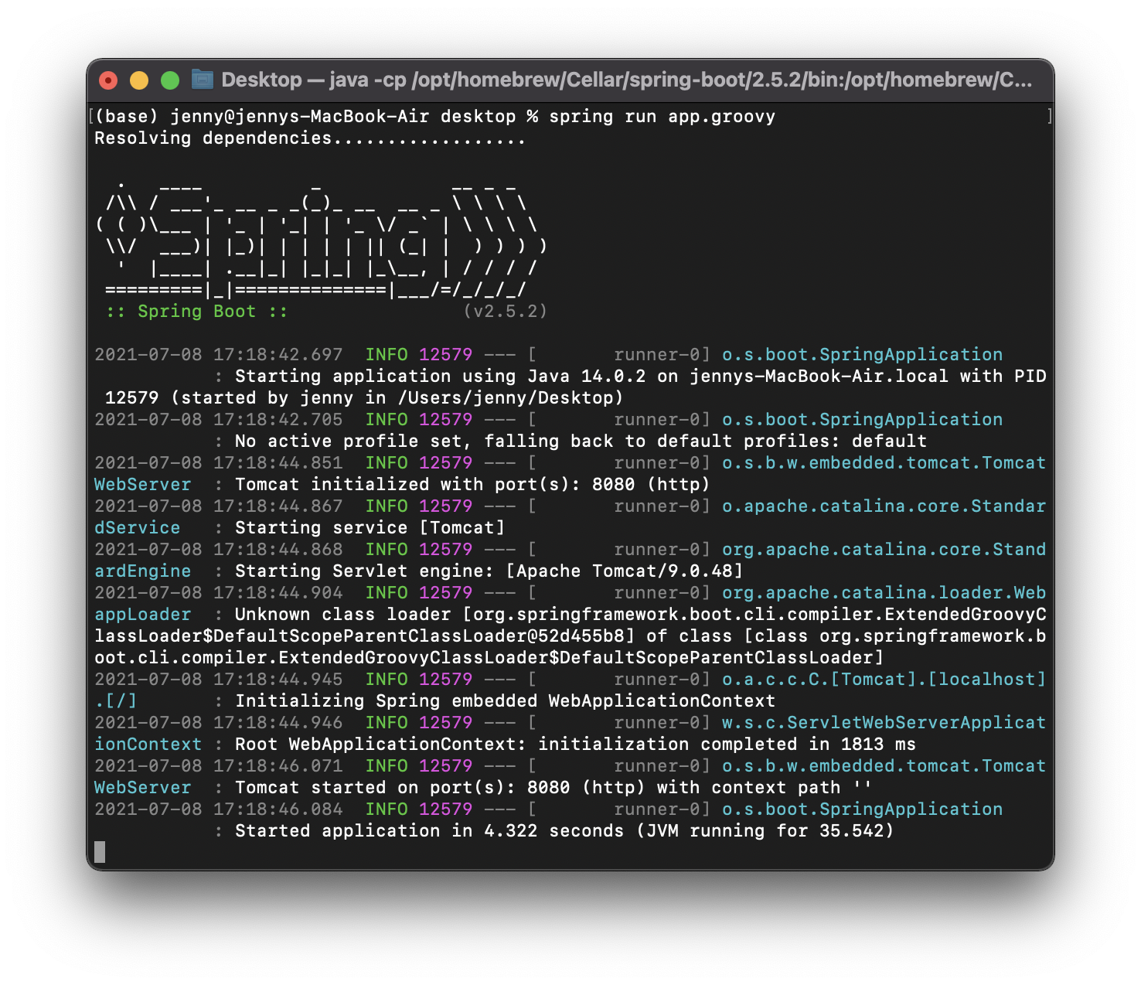
Task: Click 'Unknown class loader' warning text
Action: point(342,615)
